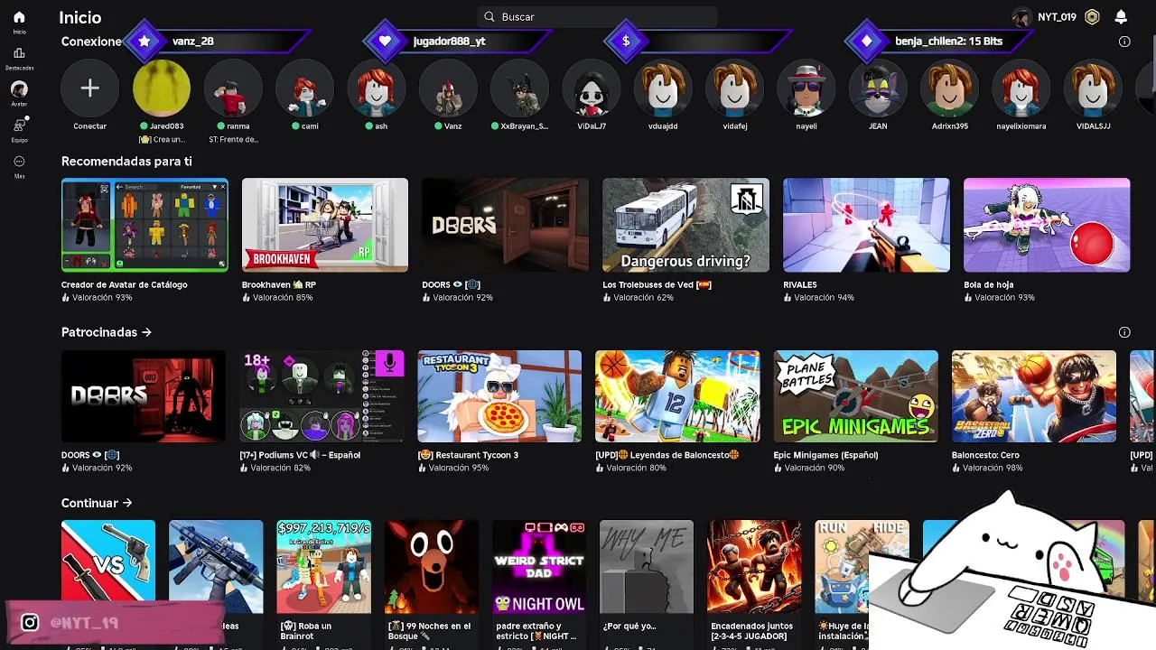Click the info icon next to Conexiones row

(1124, 42)
